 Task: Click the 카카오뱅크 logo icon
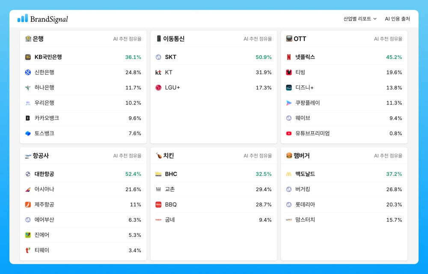(x=28, y=118)
